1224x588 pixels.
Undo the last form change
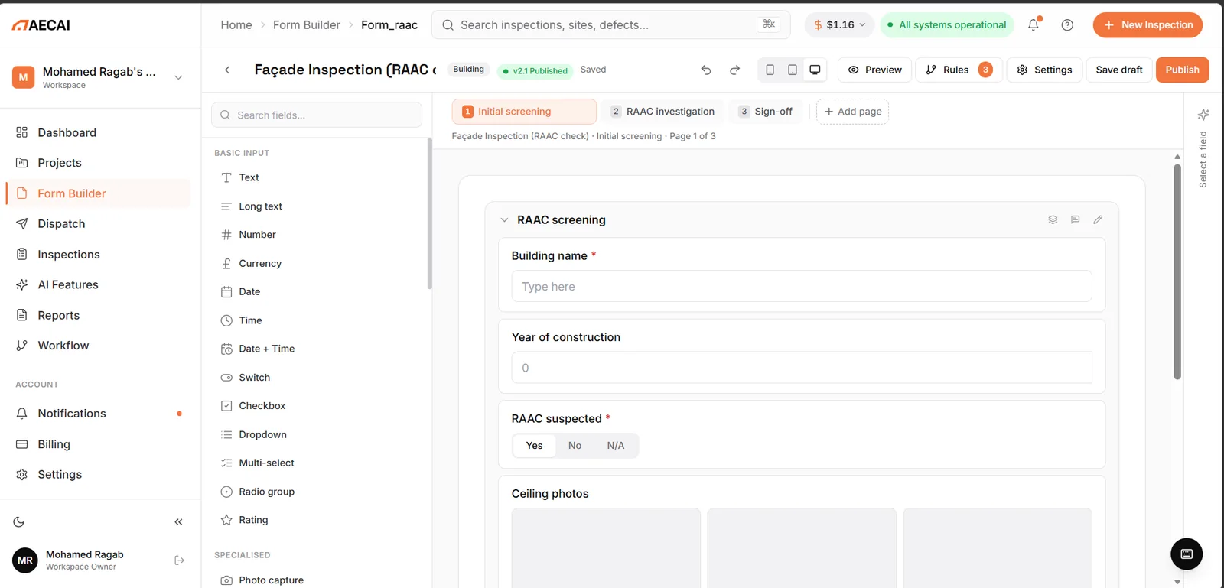click(x=706, y=70)
